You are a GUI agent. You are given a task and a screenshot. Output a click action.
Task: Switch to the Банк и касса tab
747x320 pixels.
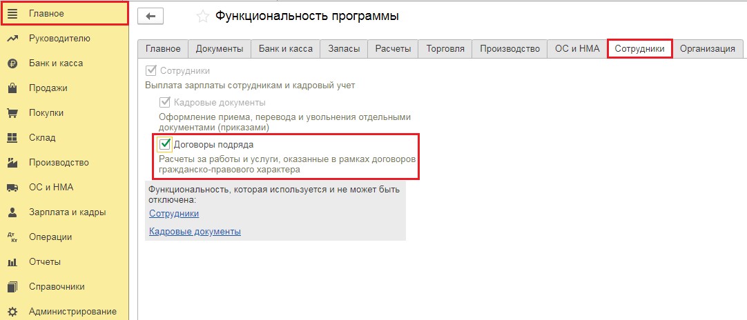tap(286, 49)
